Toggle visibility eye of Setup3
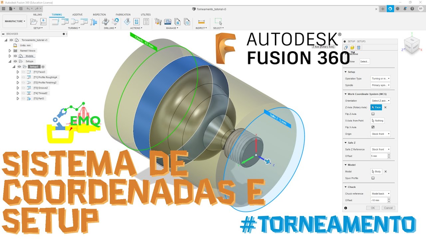 click(x=19, y=67)
